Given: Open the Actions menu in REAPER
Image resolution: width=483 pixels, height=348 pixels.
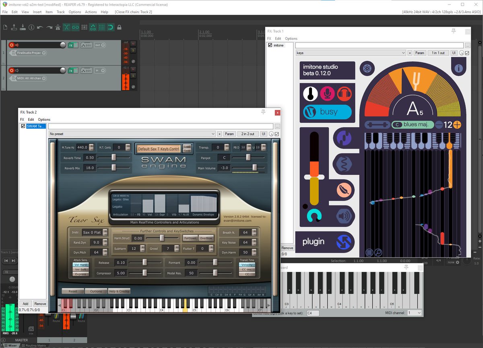Looking at the screenshot, I should [x=91, y=12].
